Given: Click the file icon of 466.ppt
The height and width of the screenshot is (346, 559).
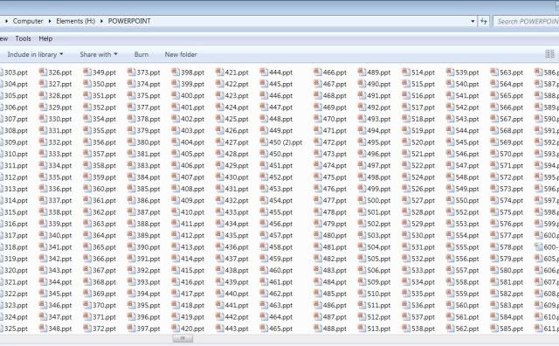Looking at the screenshot, I should [x=318, y=72].
